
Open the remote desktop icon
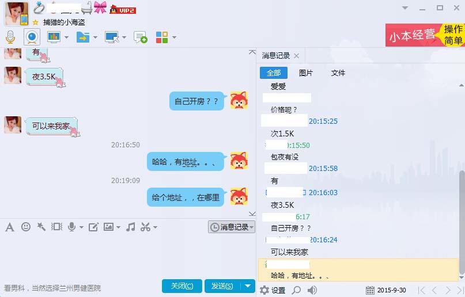coord(112,37)
